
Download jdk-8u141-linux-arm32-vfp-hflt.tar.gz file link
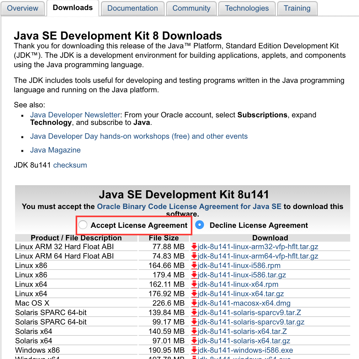(258, 247)
